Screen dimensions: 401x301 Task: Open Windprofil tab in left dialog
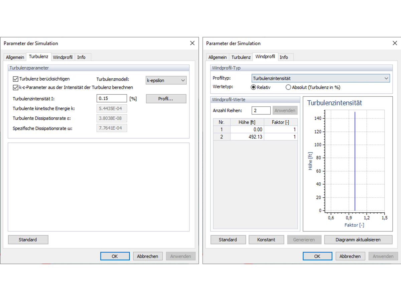click(62, 57)
